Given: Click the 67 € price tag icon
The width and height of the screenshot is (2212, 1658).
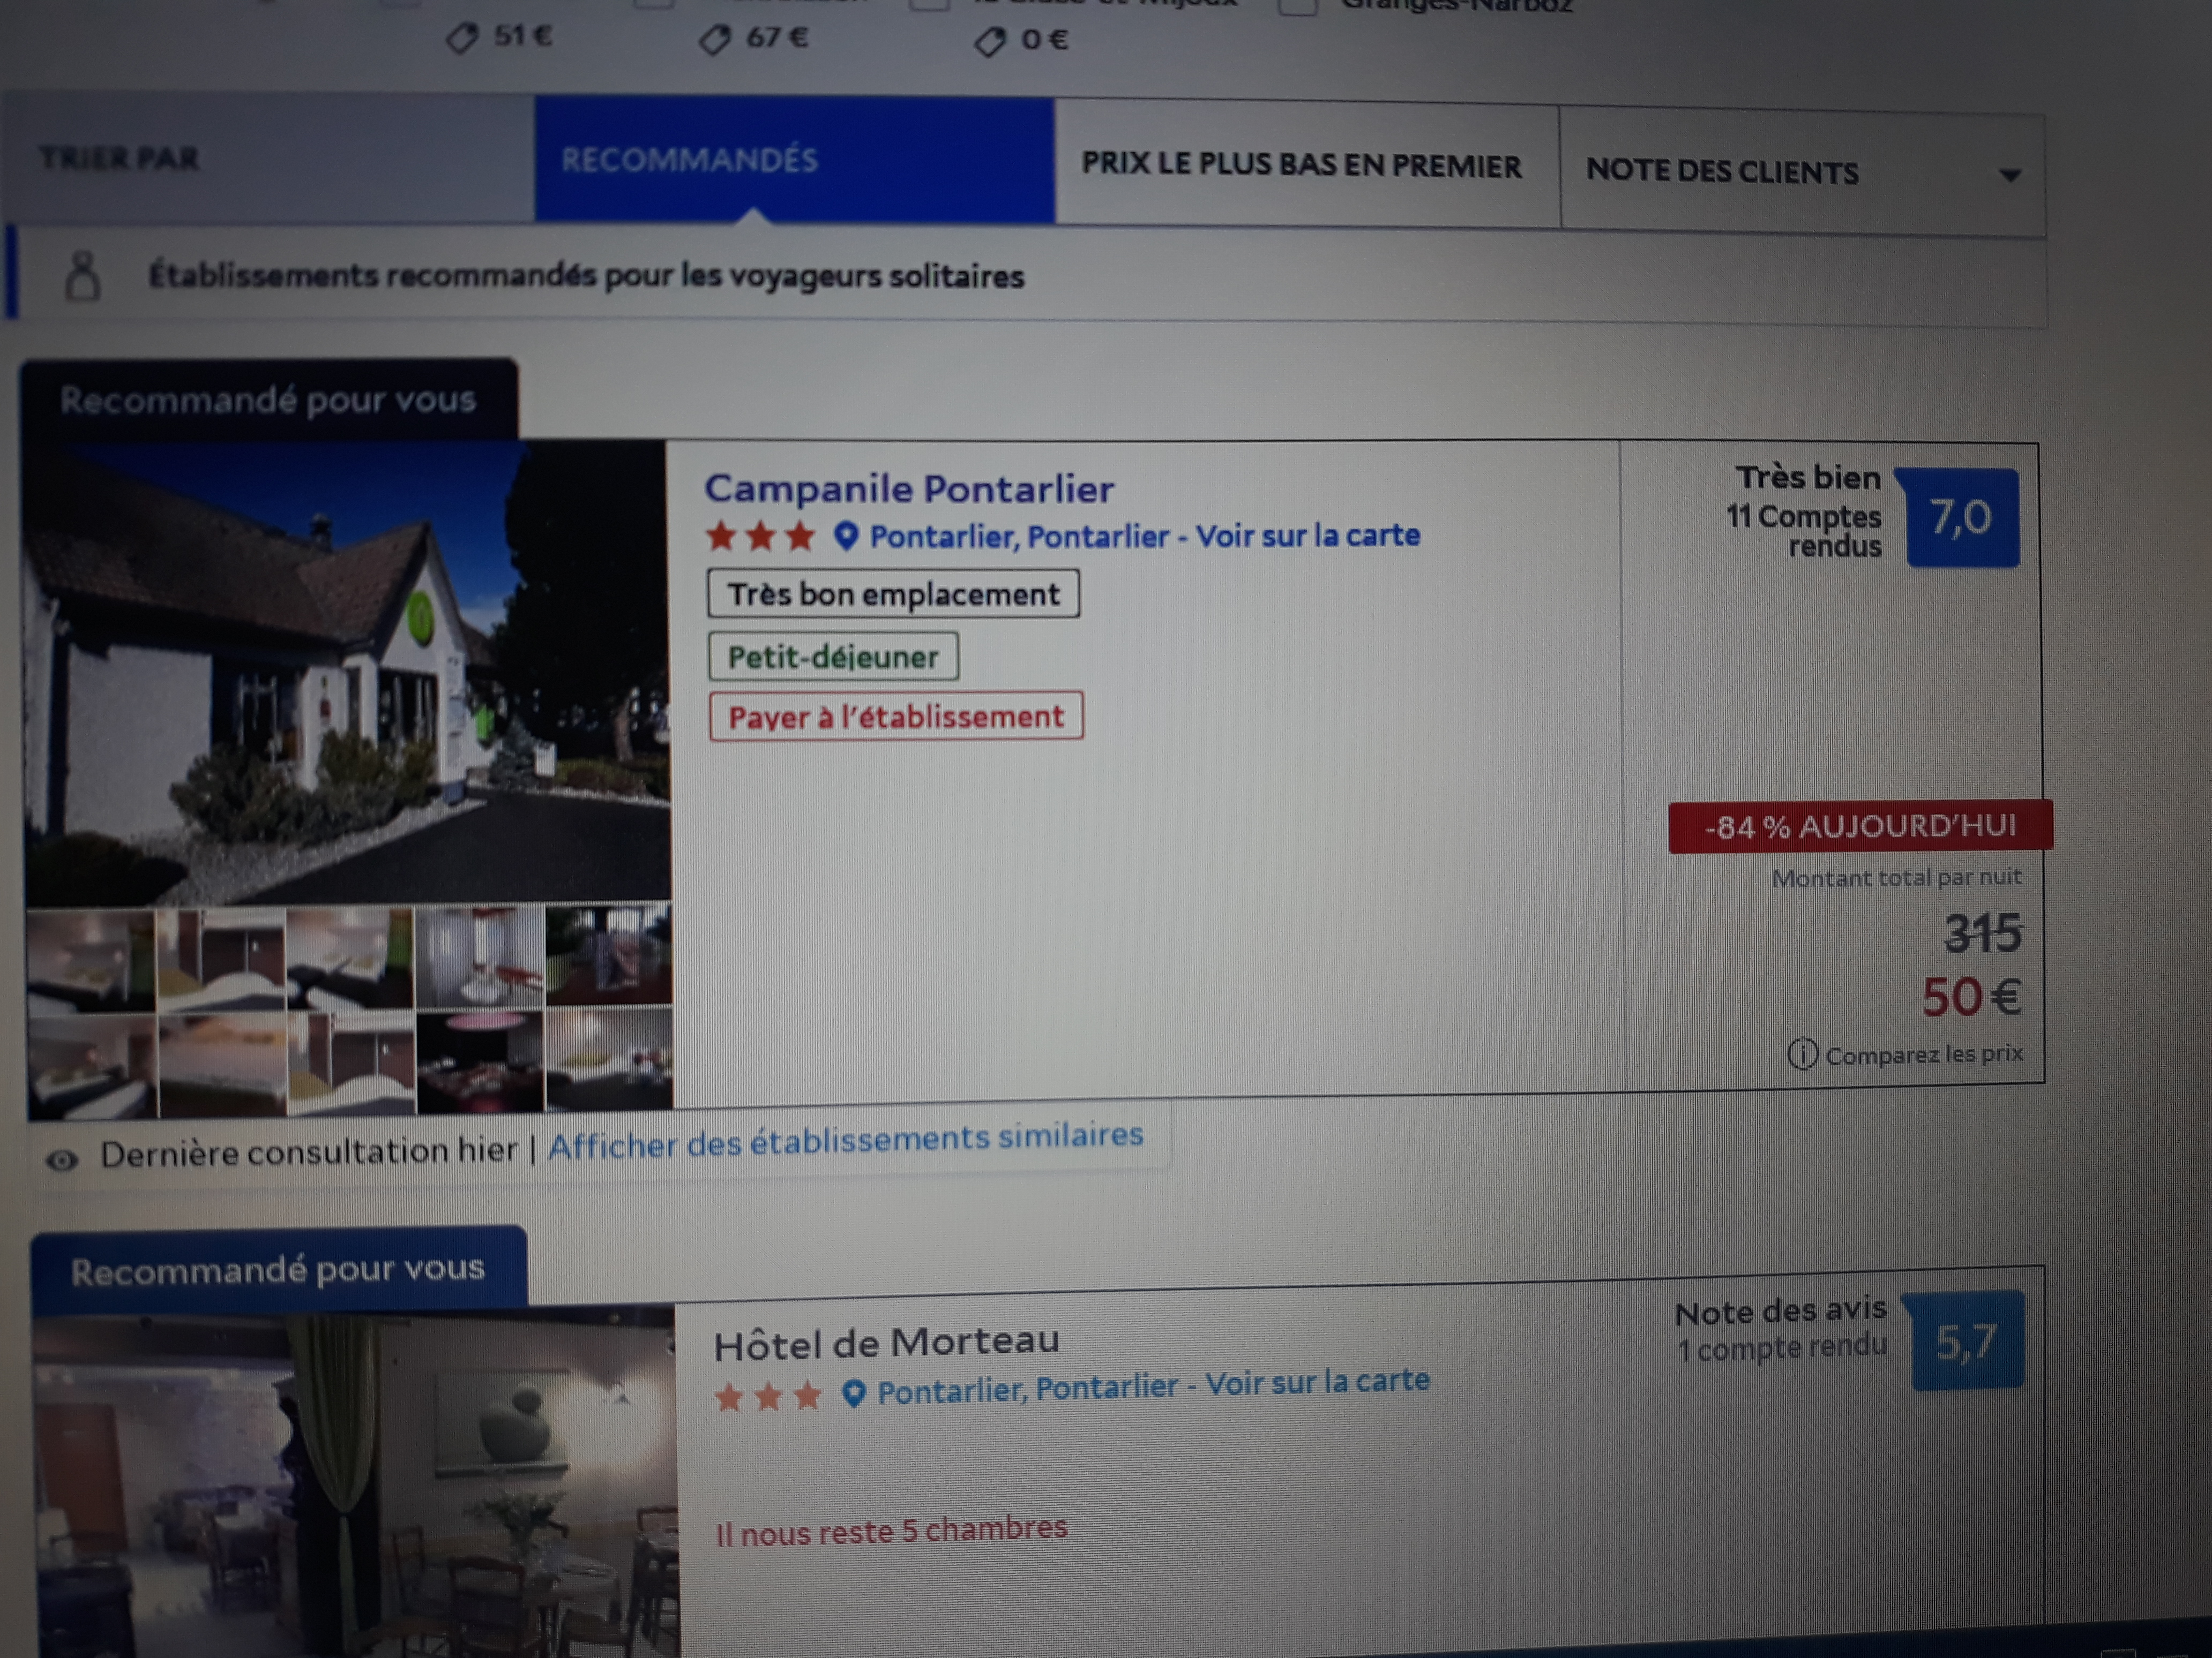Looking at the screenshot, I should (x=714, y=40).
